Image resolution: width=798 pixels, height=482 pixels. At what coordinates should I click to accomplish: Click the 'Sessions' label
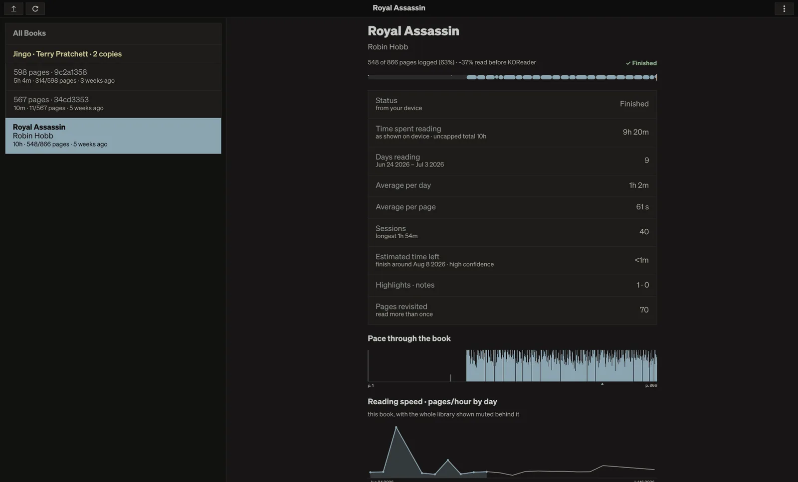[391, 228]
